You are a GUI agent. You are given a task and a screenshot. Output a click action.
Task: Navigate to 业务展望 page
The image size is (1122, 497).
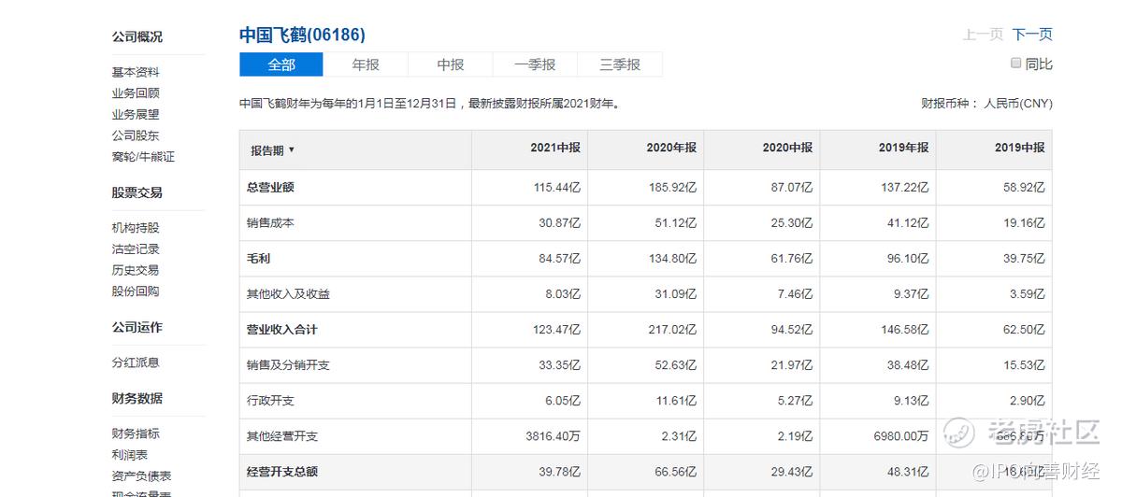[x=136, y=115]
